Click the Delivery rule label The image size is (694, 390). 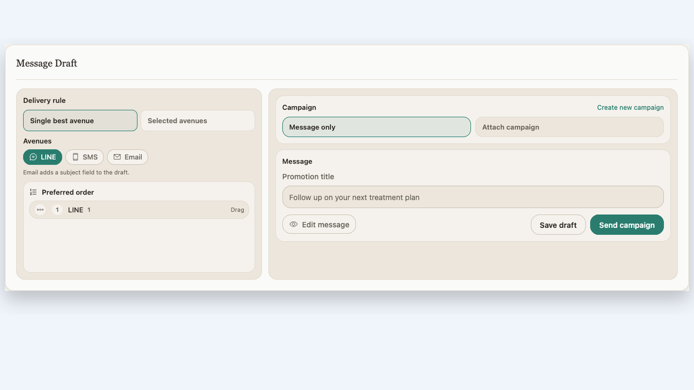(44, 101)
